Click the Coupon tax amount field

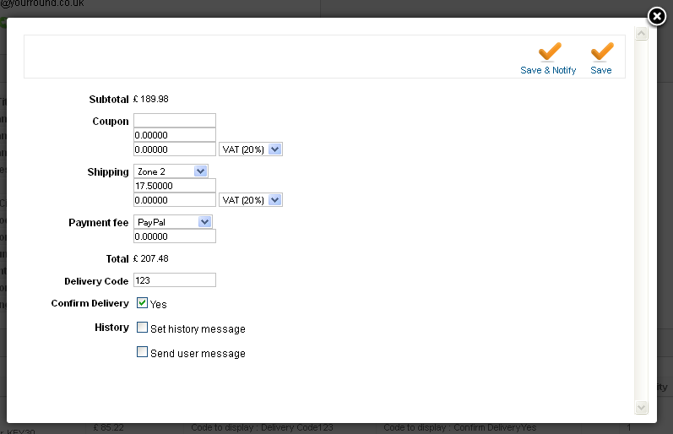coord(175,149)
